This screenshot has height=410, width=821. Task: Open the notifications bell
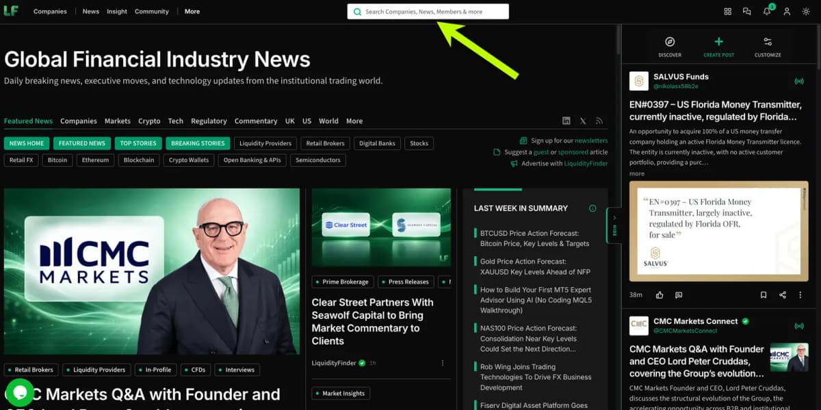click(x=767, y=12)
